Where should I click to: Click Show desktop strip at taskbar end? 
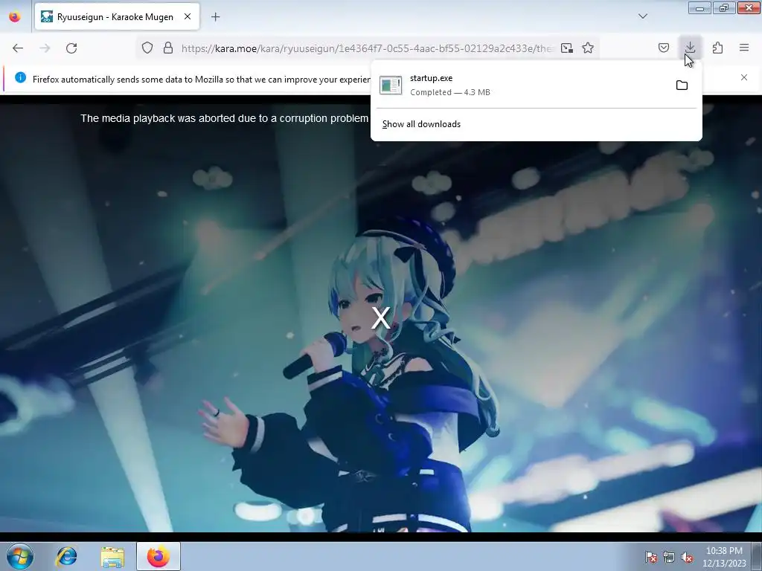pos(758,557)
